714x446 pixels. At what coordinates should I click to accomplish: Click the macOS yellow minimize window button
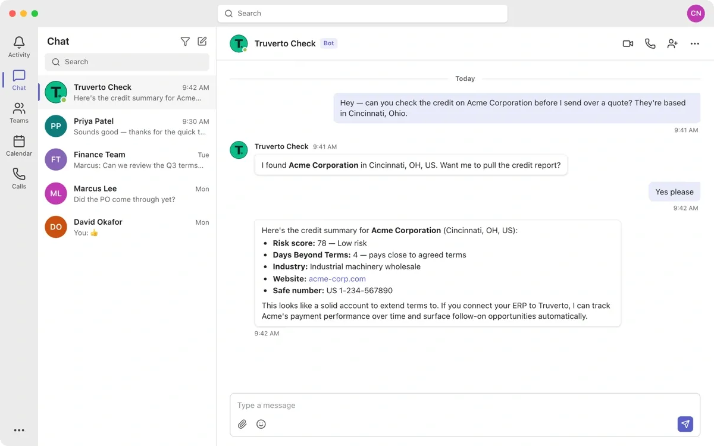tap(24, 13)
